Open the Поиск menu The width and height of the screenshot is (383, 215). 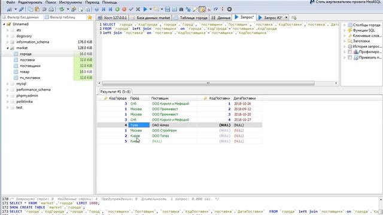pos(50,2)
